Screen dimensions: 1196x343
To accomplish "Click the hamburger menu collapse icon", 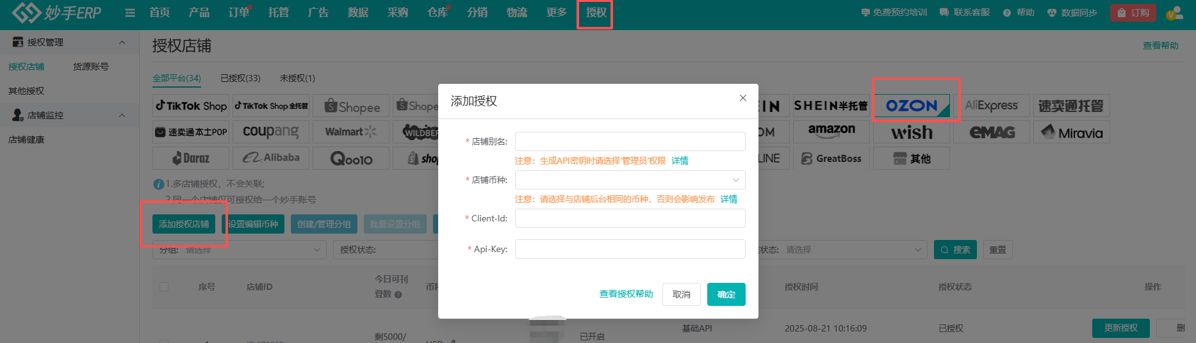I will pyautogui.click(x=130, y=13).
